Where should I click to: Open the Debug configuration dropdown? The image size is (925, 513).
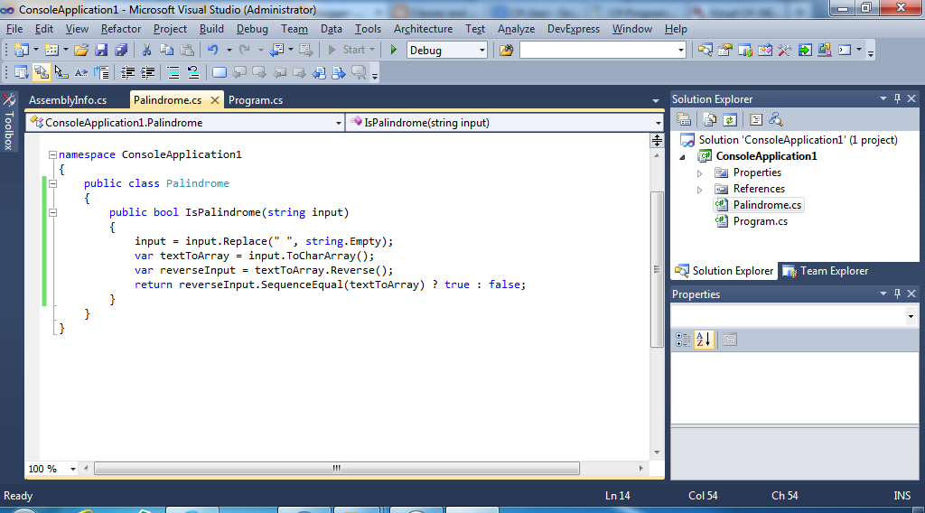pos(482,50)
